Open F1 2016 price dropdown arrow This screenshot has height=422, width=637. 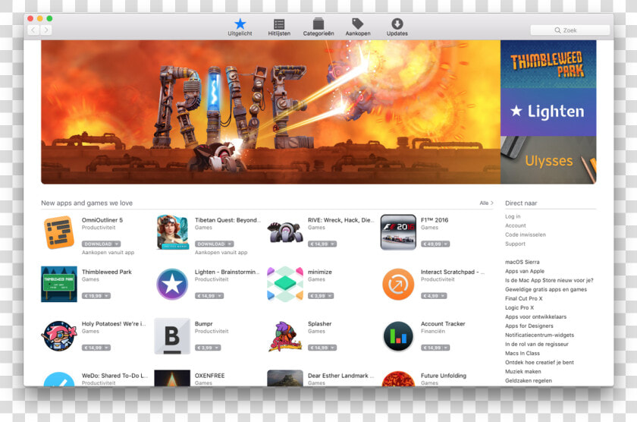(x=446, y=244)
